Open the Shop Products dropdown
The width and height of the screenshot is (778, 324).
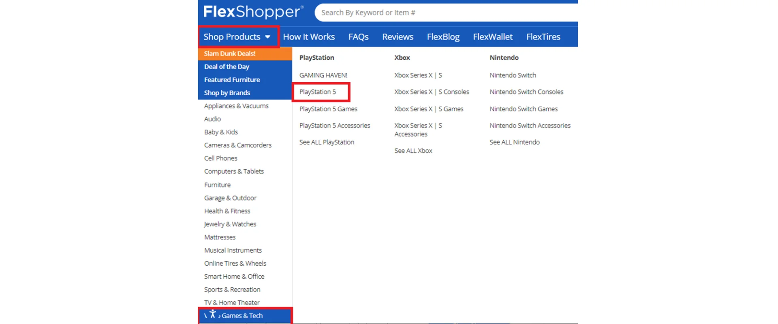(x=237, y=37)
